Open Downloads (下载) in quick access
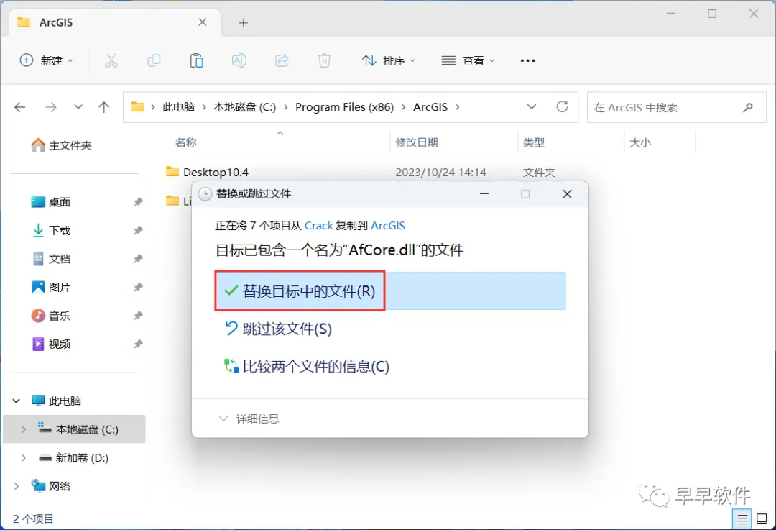 coord(51,230)
